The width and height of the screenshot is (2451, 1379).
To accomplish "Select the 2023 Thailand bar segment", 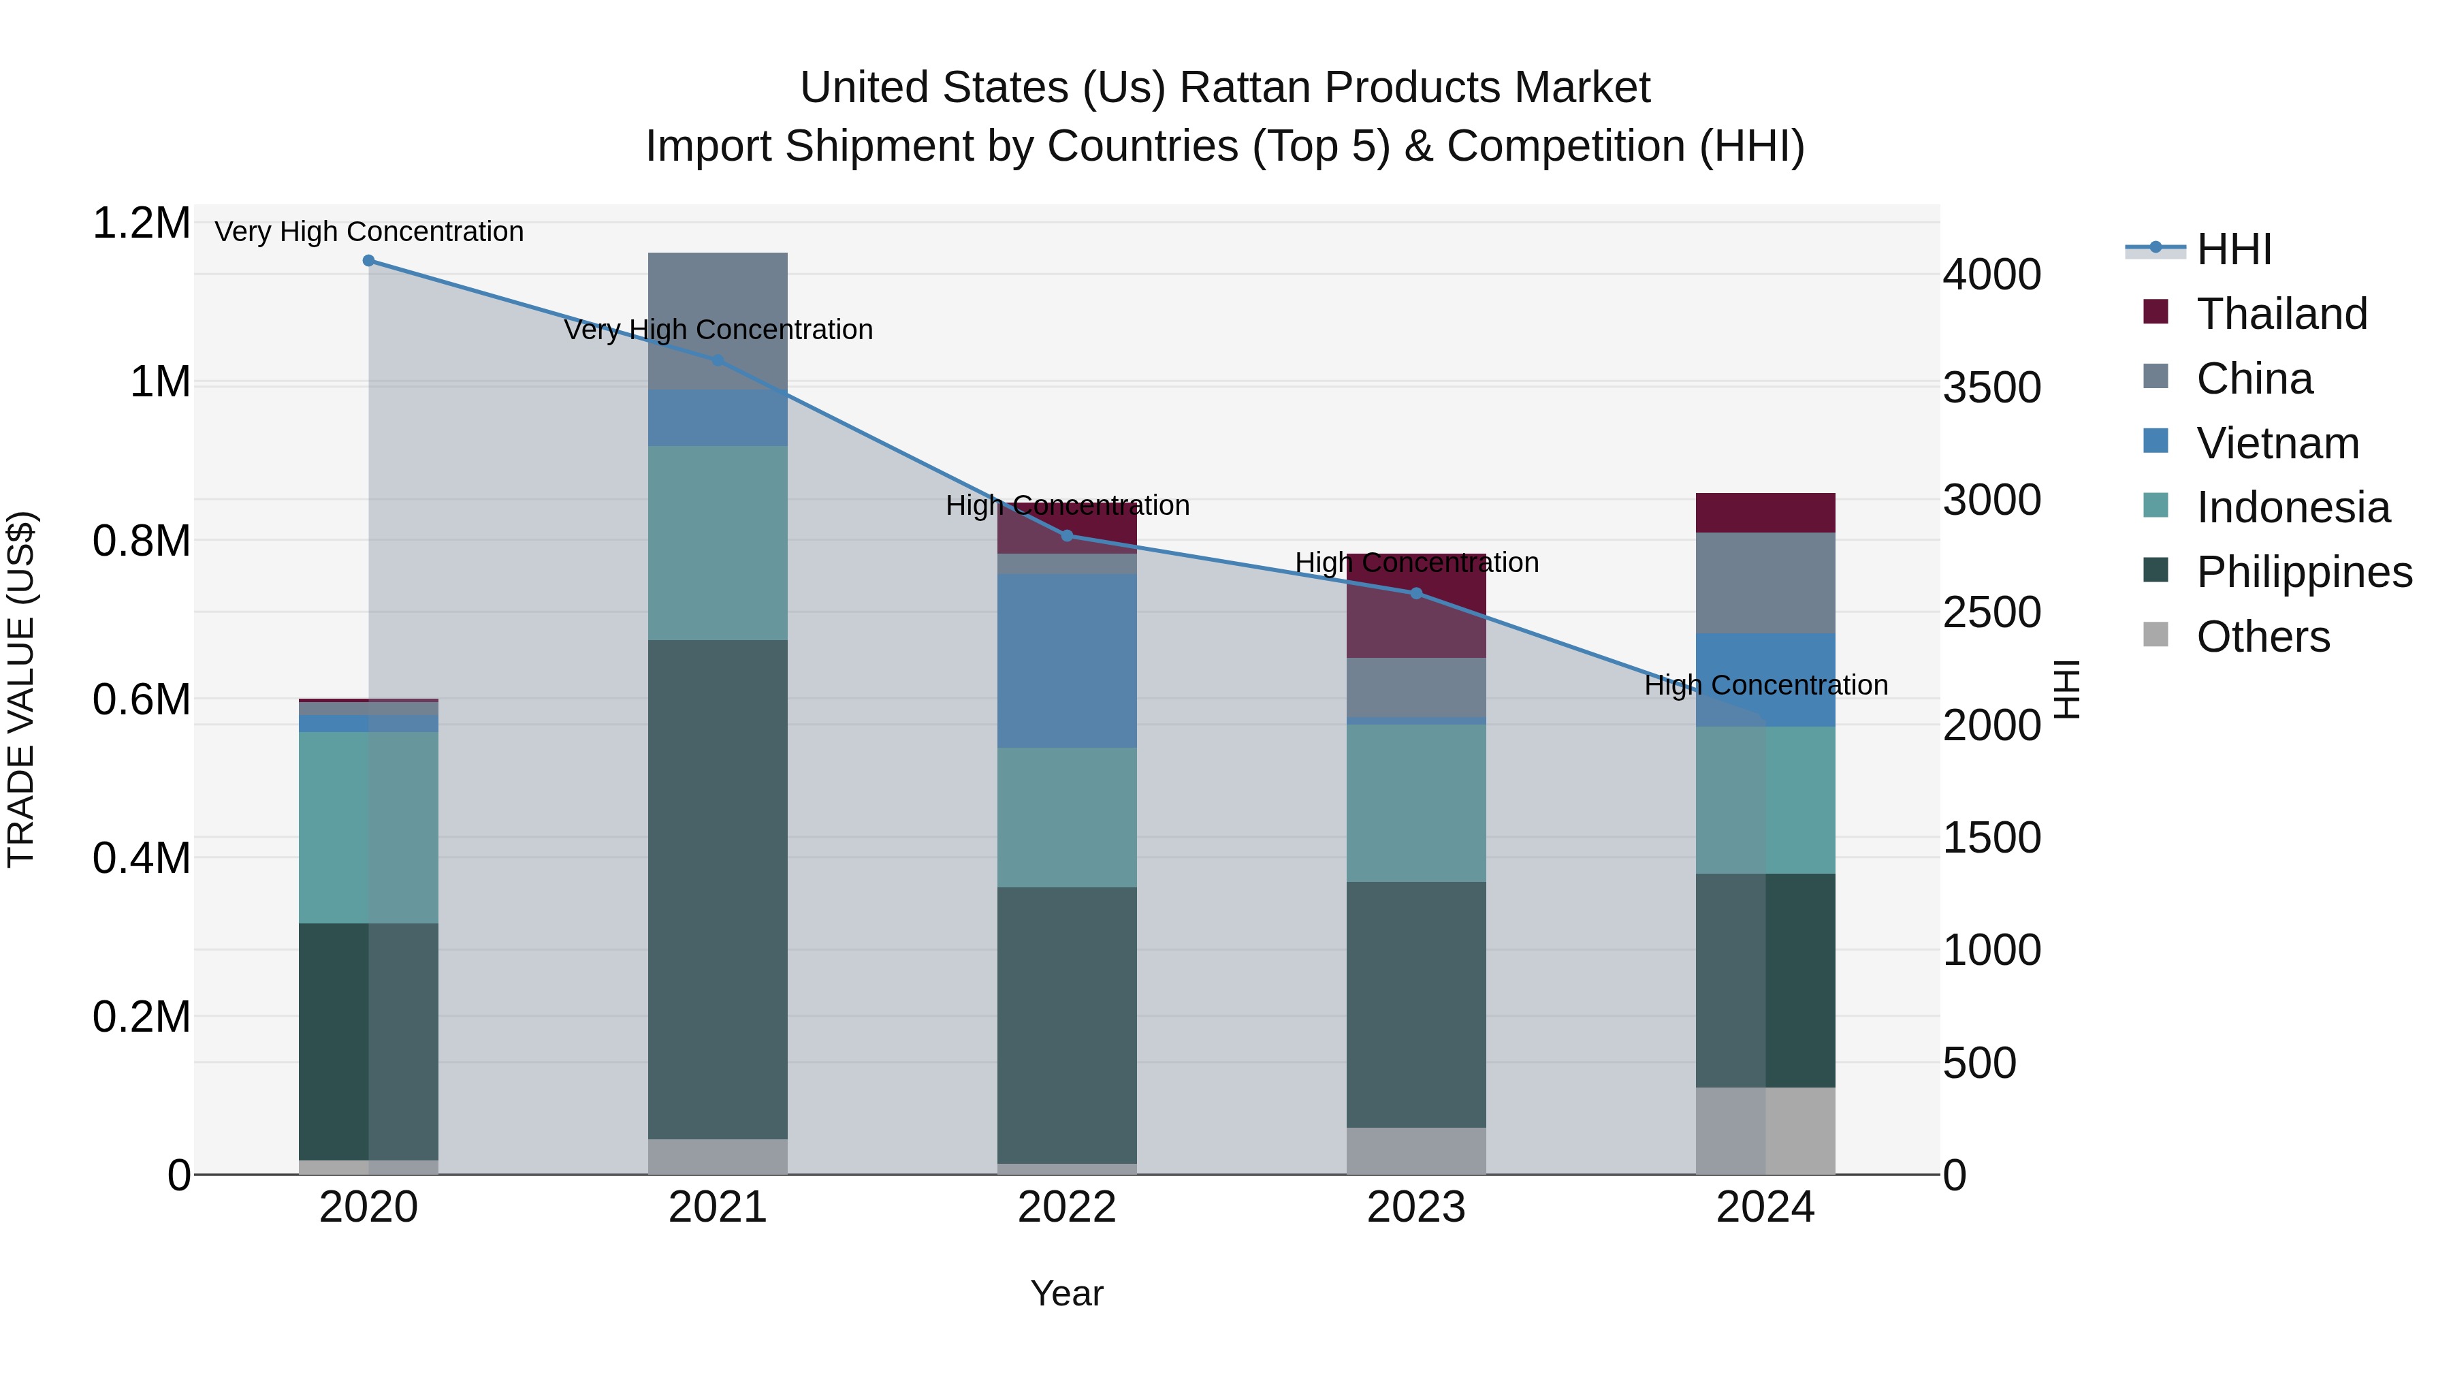I will 1416,605.
